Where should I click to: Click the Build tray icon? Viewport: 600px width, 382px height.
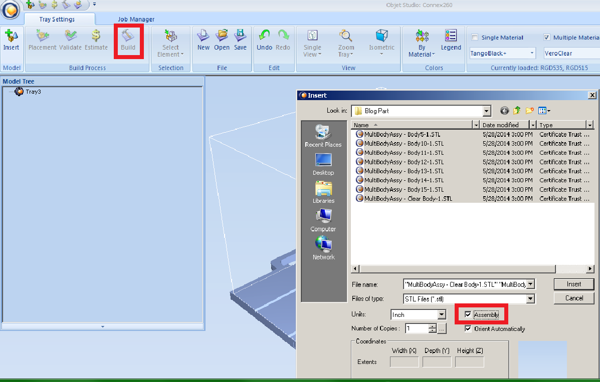coord(128,36)
